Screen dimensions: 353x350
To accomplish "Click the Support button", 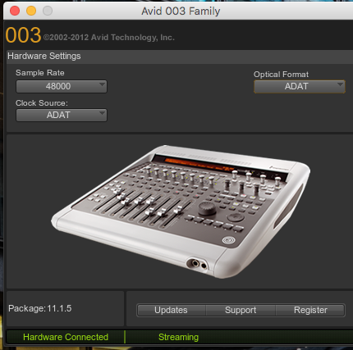I will pyautogui.click(x=241, y=310).
